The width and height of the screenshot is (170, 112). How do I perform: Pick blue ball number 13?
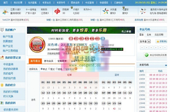(x=104, y=103)
